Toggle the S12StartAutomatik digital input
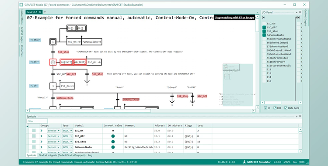This screenshot has width=328, height=166. (264, 66)
